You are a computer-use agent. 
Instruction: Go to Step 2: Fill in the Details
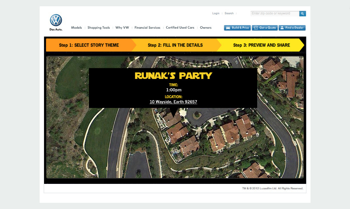click(x=175, y=45)
